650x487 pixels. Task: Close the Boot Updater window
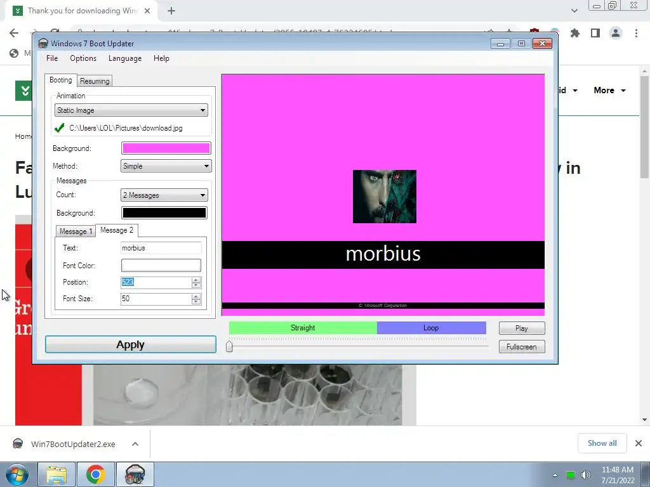pyautogui.click(x=542, y=44)
